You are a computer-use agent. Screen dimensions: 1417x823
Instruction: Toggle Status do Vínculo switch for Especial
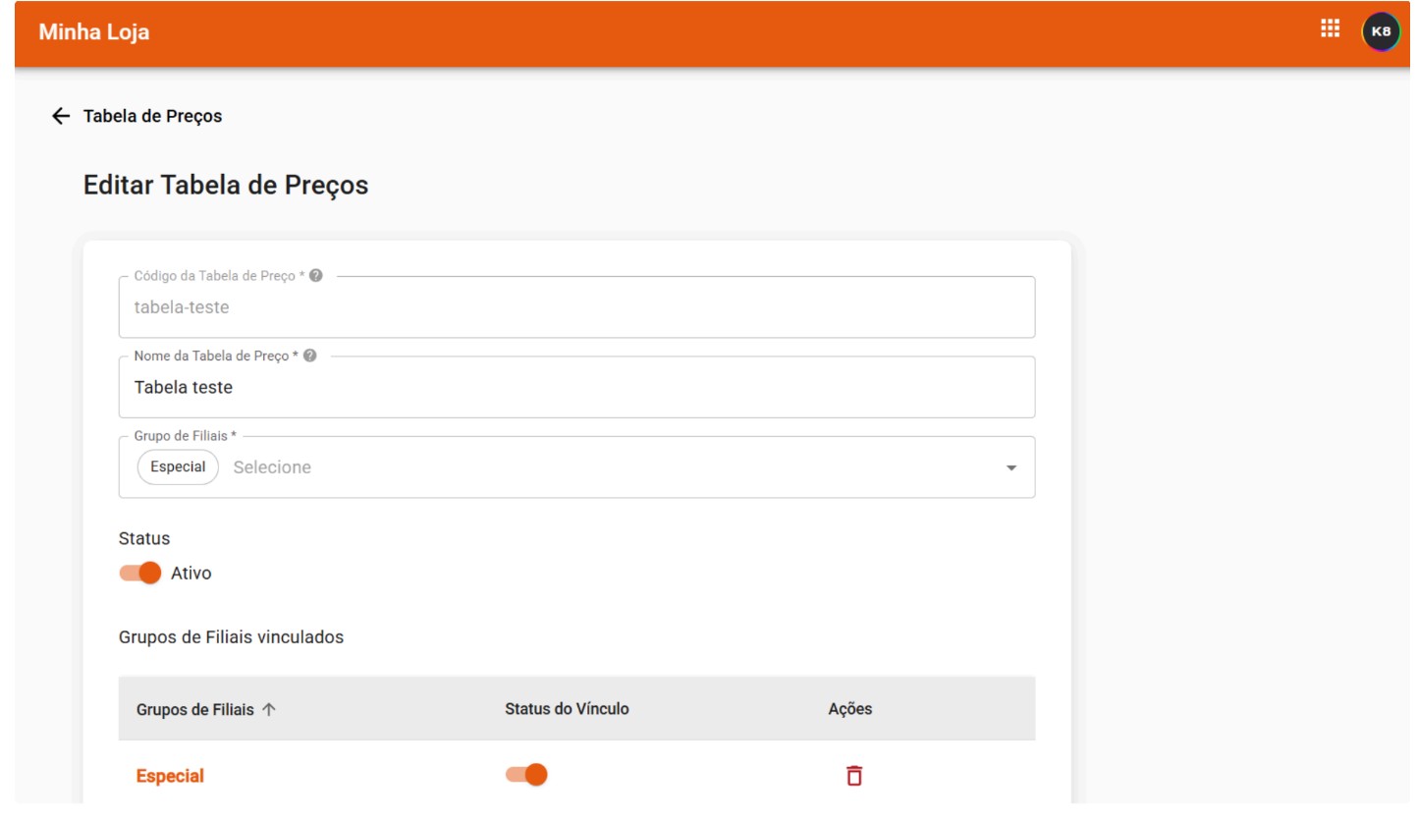click(526, 775)
